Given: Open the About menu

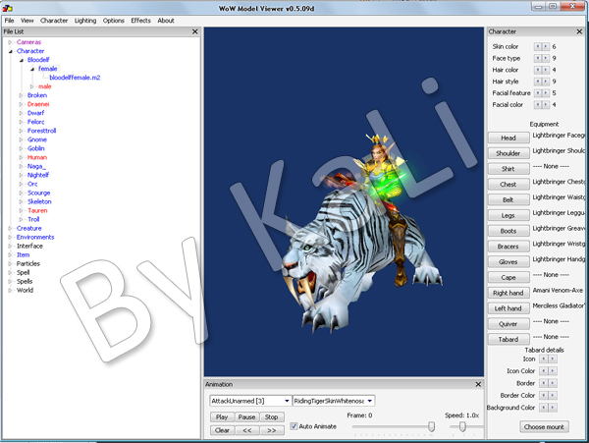Looking at the screenshot, I should click(166, 21).
